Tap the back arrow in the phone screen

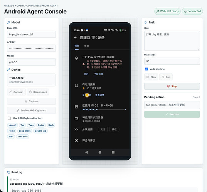pos(75,38)
